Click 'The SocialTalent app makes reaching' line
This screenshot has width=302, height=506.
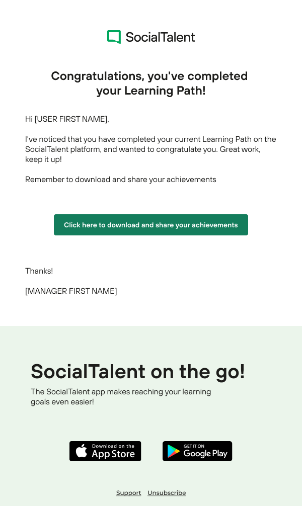click(121, 392)
